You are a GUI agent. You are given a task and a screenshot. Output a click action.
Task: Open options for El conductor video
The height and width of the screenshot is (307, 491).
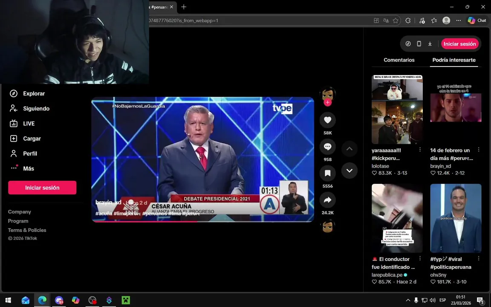pos(420,258)
